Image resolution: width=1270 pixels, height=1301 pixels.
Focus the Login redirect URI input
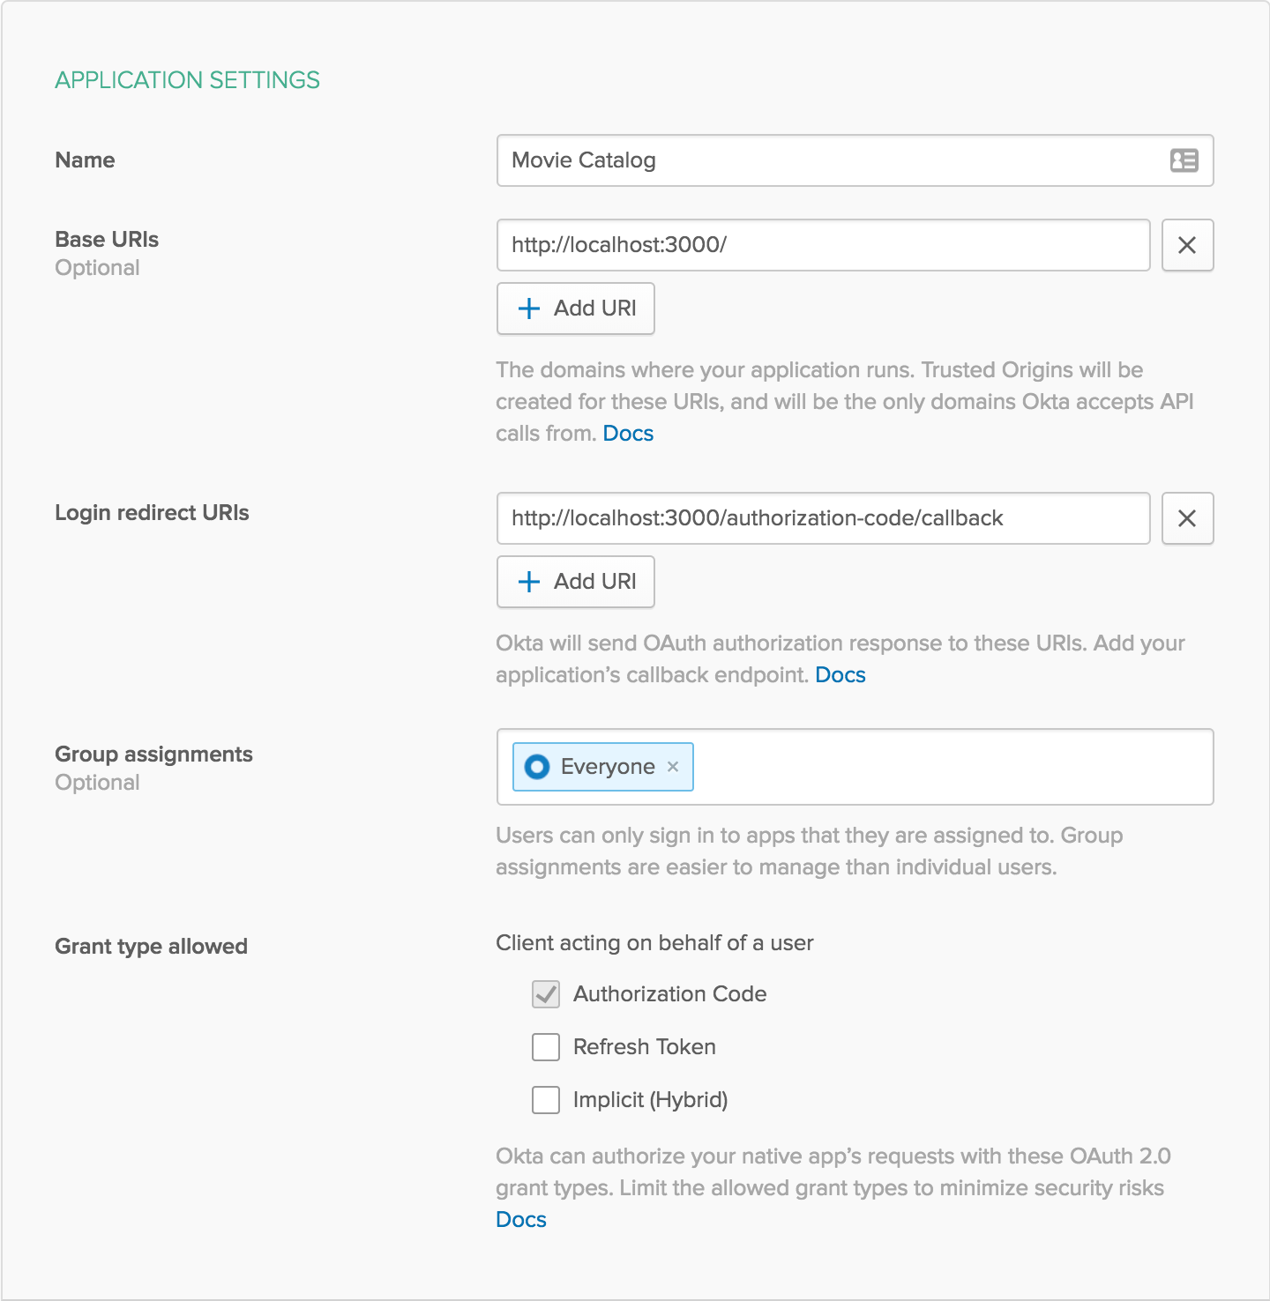(822, 518)
